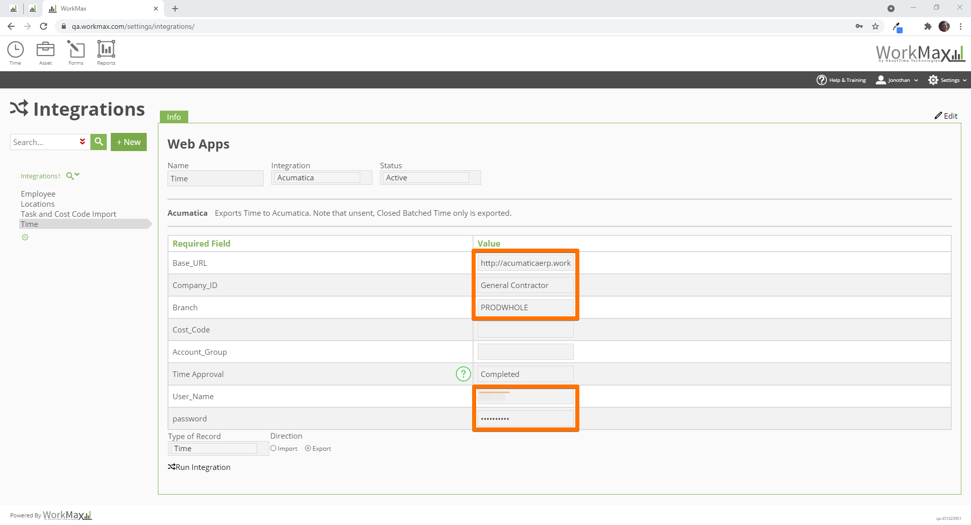Open the Jonothan user menu
Viewport: 971px width, 525px height.
[897, 80]
